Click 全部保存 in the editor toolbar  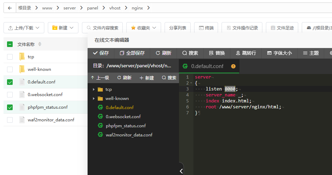click(132, 53)
